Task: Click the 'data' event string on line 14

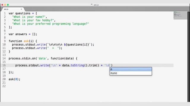Action: (x=42, y=58)
